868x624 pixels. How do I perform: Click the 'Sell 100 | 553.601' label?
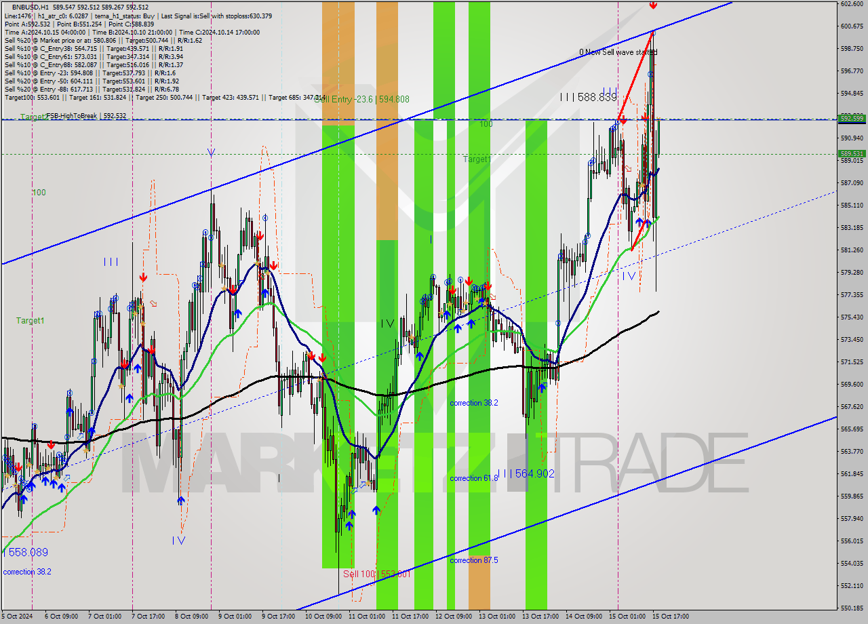tap(377, 574)
